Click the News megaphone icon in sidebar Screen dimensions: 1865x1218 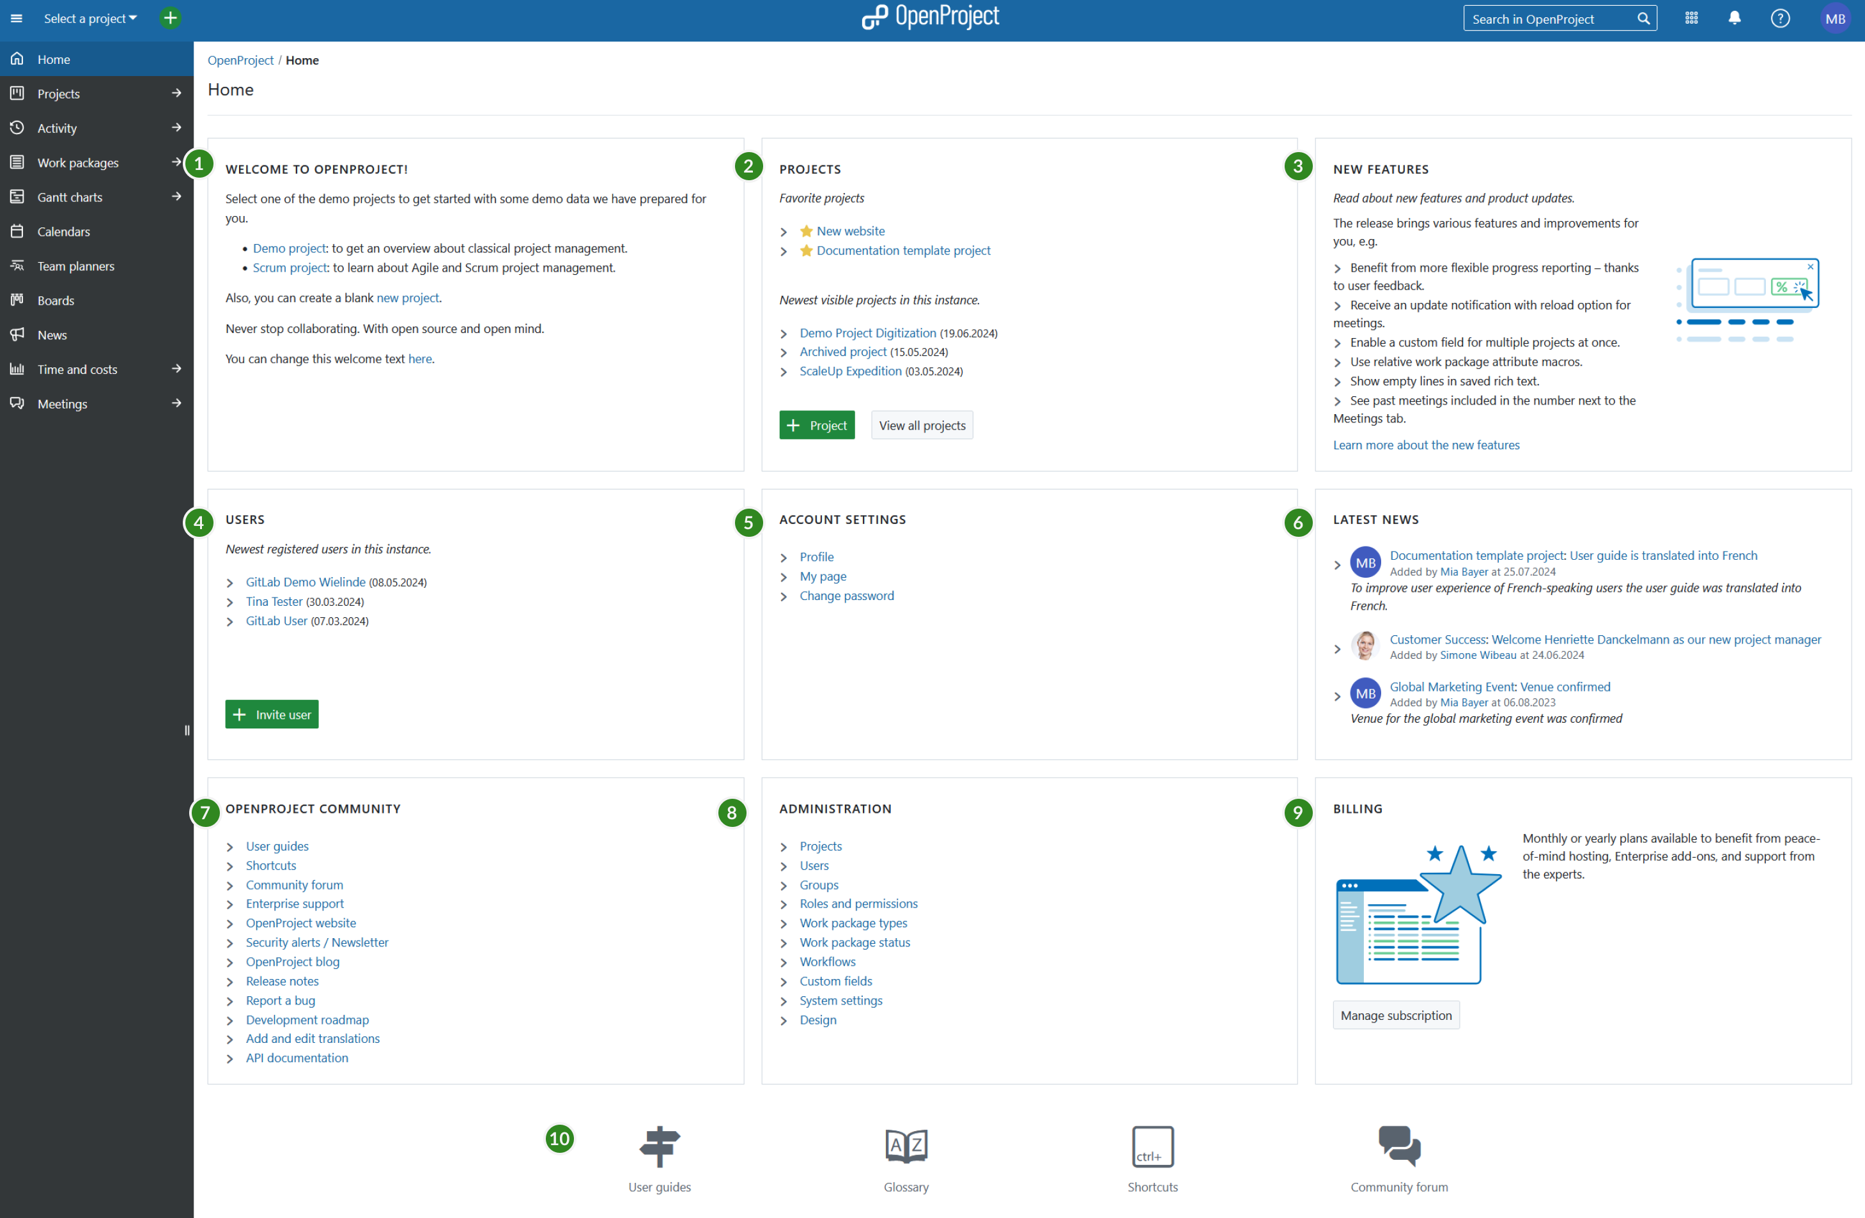click(17, 334)
